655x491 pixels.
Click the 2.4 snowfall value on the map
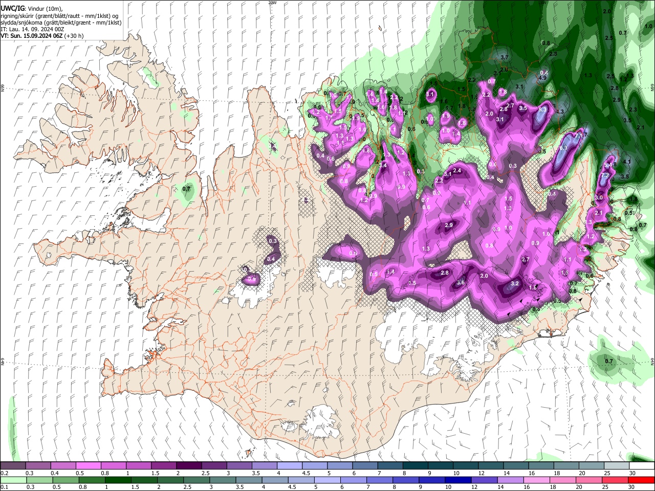[457, 170]
